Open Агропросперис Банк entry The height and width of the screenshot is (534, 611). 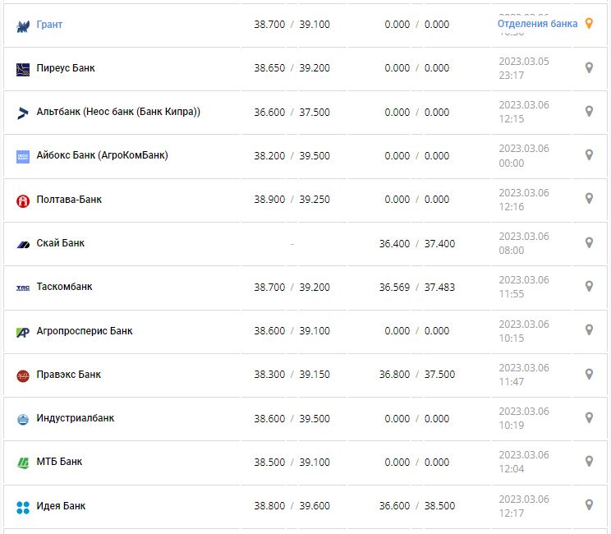pos(84,331)
